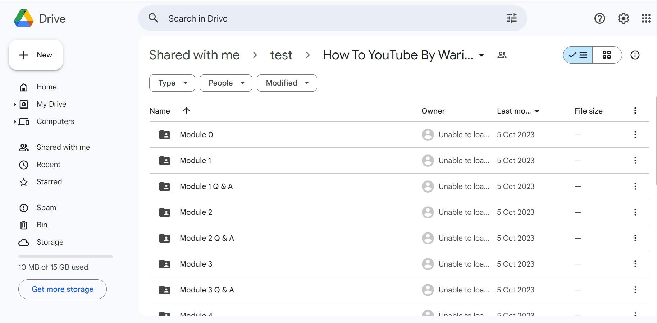Open the Google Drive logo home link
The image size is (657, 323).
coord(40,18)
